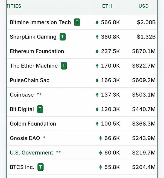Click the double asterisk after U.S. Government
This screenshot has width=164, height=178.
(58, 152)
